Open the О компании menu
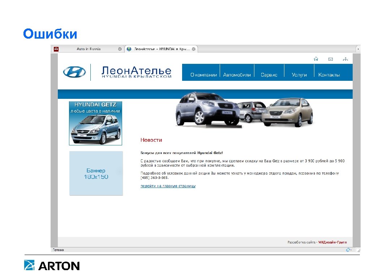The image size is (370, 277). click(203, 75)
